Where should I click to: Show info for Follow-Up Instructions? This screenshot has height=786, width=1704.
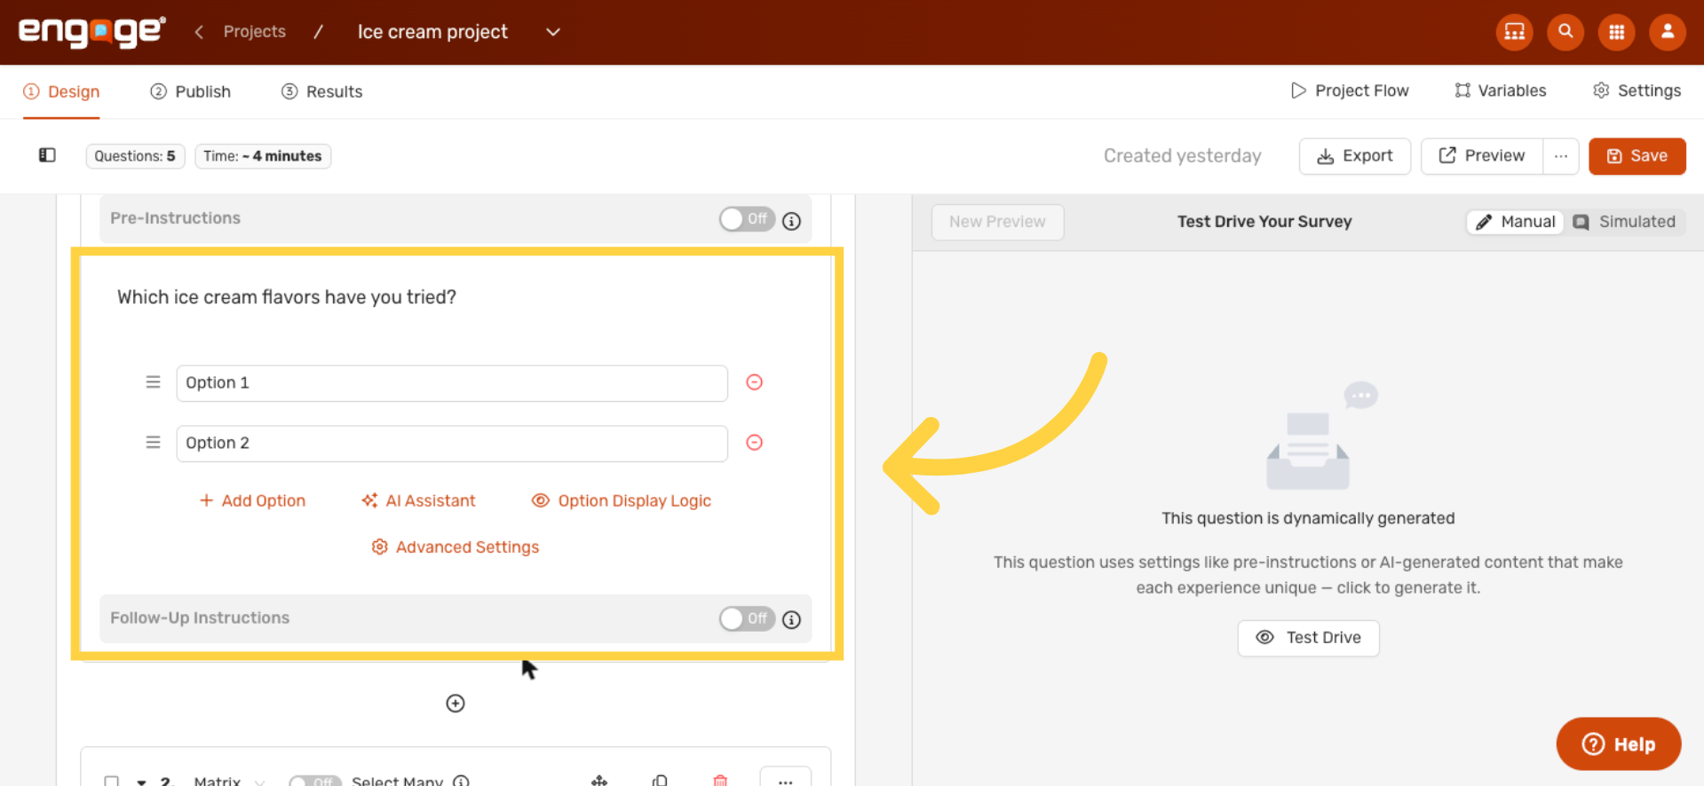(x=791, y=620)
